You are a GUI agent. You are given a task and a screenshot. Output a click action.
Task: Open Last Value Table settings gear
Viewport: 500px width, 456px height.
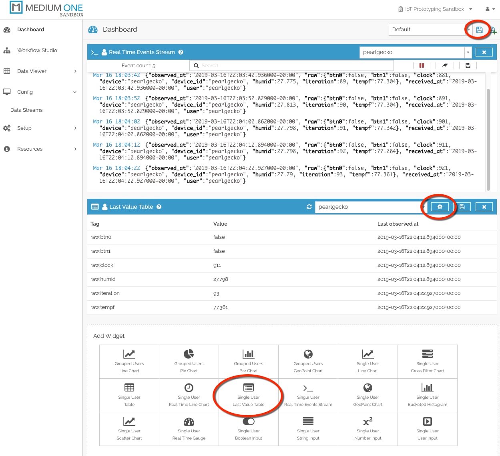[440, 207]
